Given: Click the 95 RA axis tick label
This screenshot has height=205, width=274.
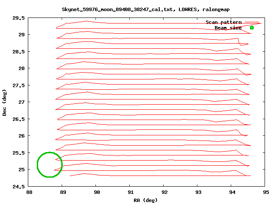Looking at the screenshot, I should (x=266, y=192).
